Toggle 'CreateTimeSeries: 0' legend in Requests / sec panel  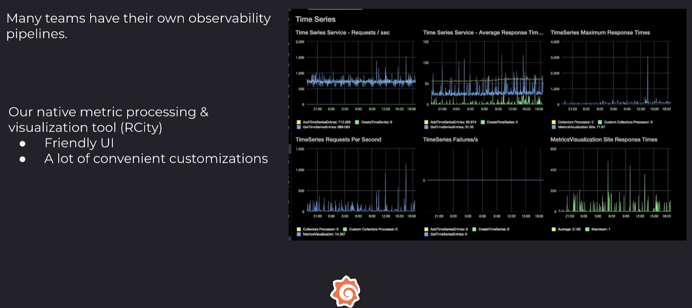click(x=373, y=122)
